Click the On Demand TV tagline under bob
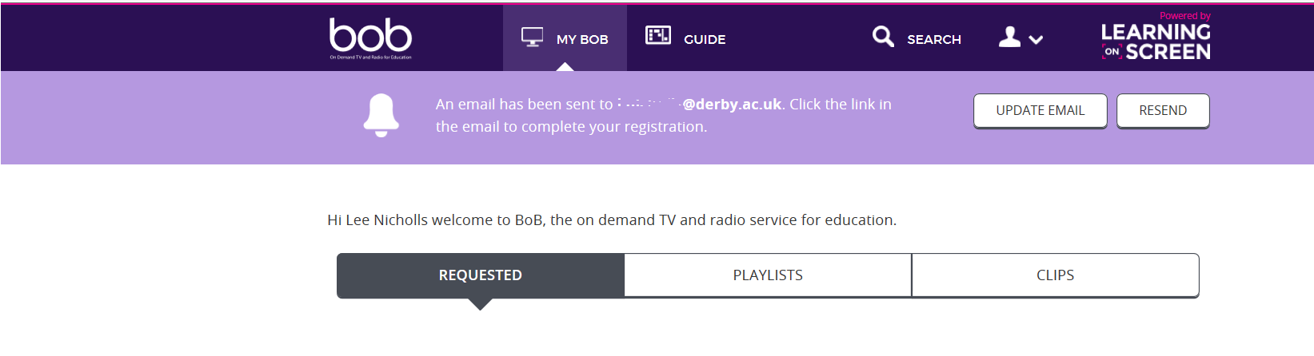 click(371, 57)
